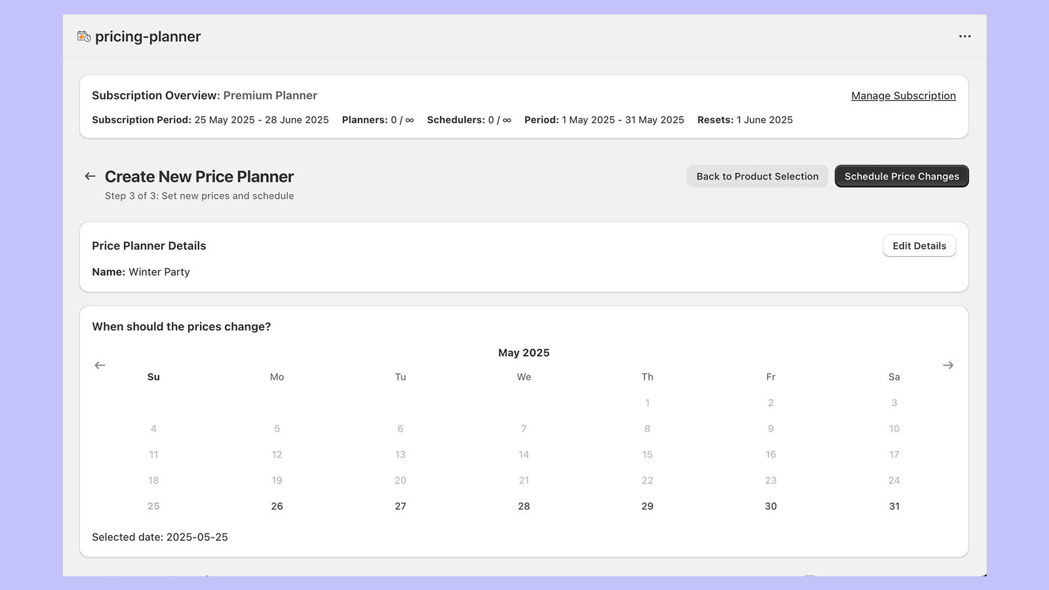Click the Edit Details button
Screen dimensions: 1049x590
point(919,245)
